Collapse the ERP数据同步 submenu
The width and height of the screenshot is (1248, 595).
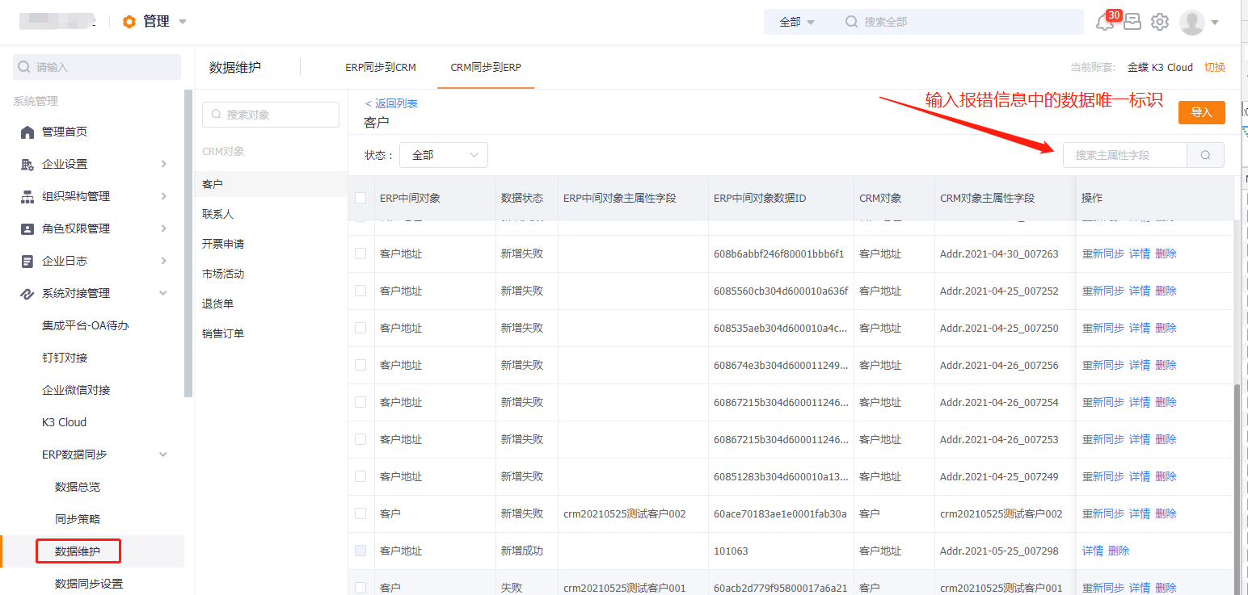[163, 455]
